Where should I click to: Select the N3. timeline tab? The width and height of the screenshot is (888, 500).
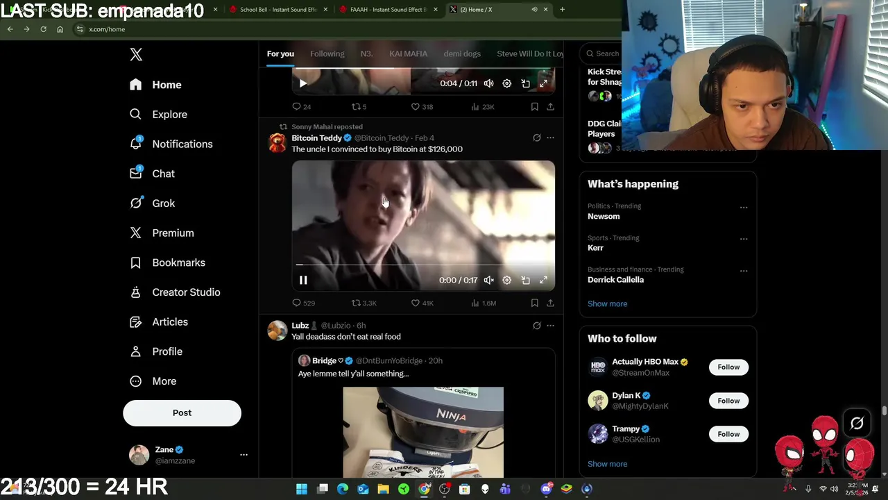click(366, 53)
